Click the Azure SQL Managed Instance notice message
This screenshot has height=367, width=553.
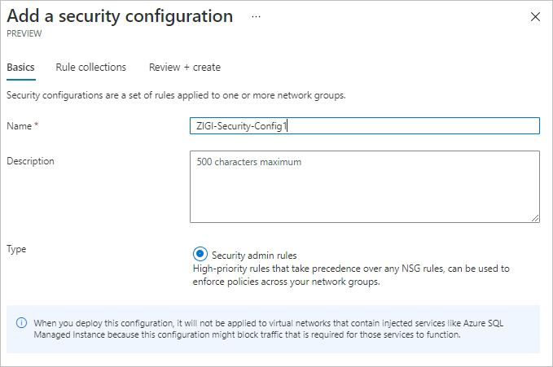point(269,329)
